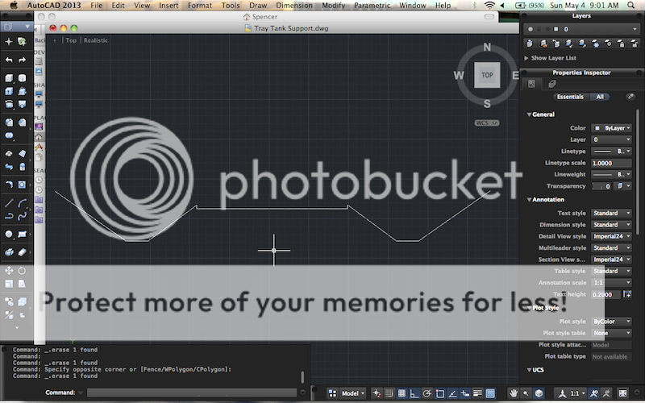Image resolution: width=645 pixels, height=403 pixels.
Task: Switch Properties Inspector to Essentials
Action: [570, 97]
